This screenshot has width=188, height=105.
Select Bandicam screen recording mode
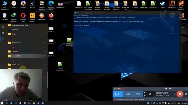[x=117, y=94]
